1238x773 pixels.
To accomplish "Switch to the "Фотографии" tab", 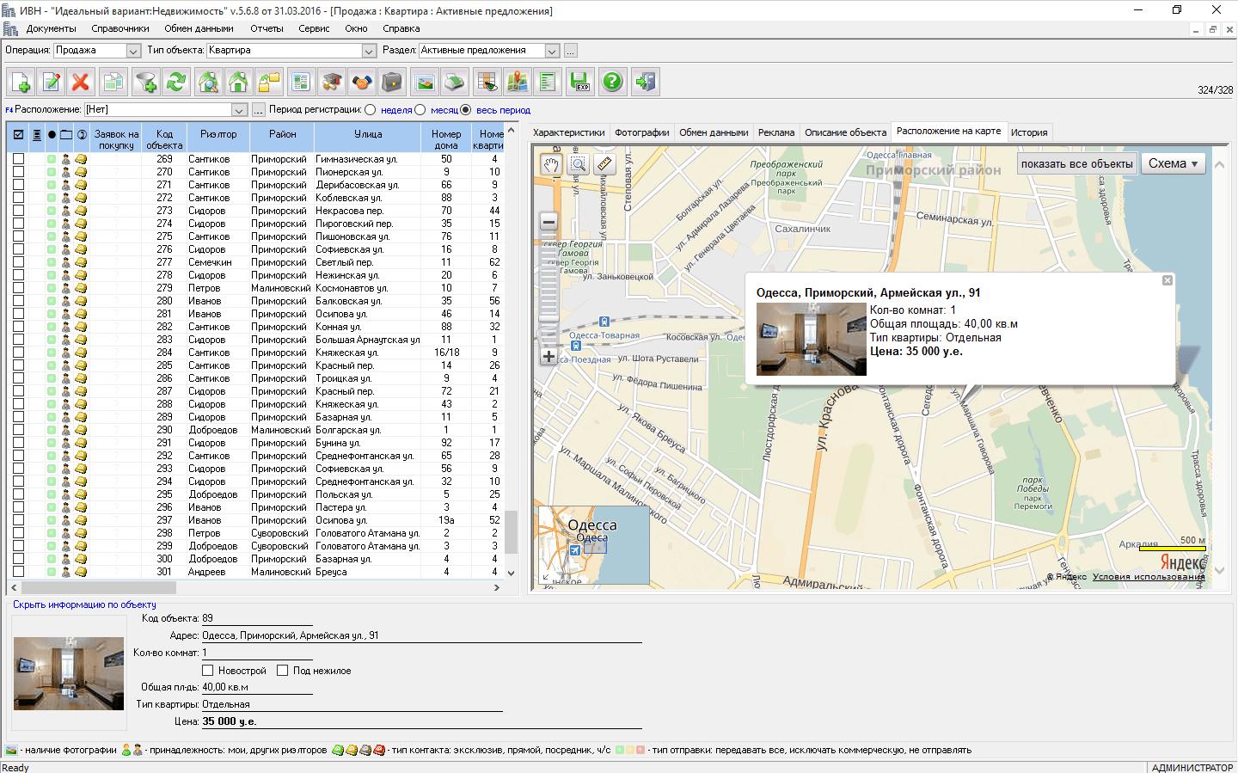I will pyautogui.click(x=641, y=132).
